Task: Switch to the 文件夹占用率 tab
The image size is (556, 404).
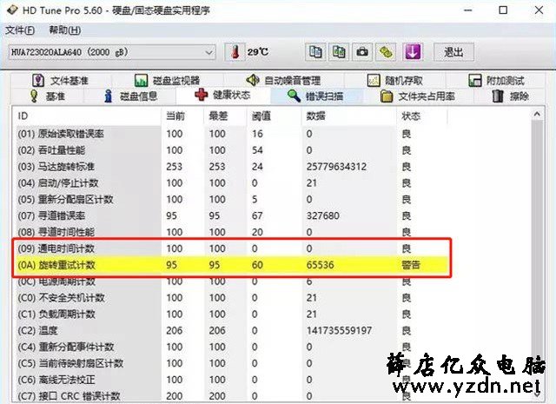Action: point(417,96)
